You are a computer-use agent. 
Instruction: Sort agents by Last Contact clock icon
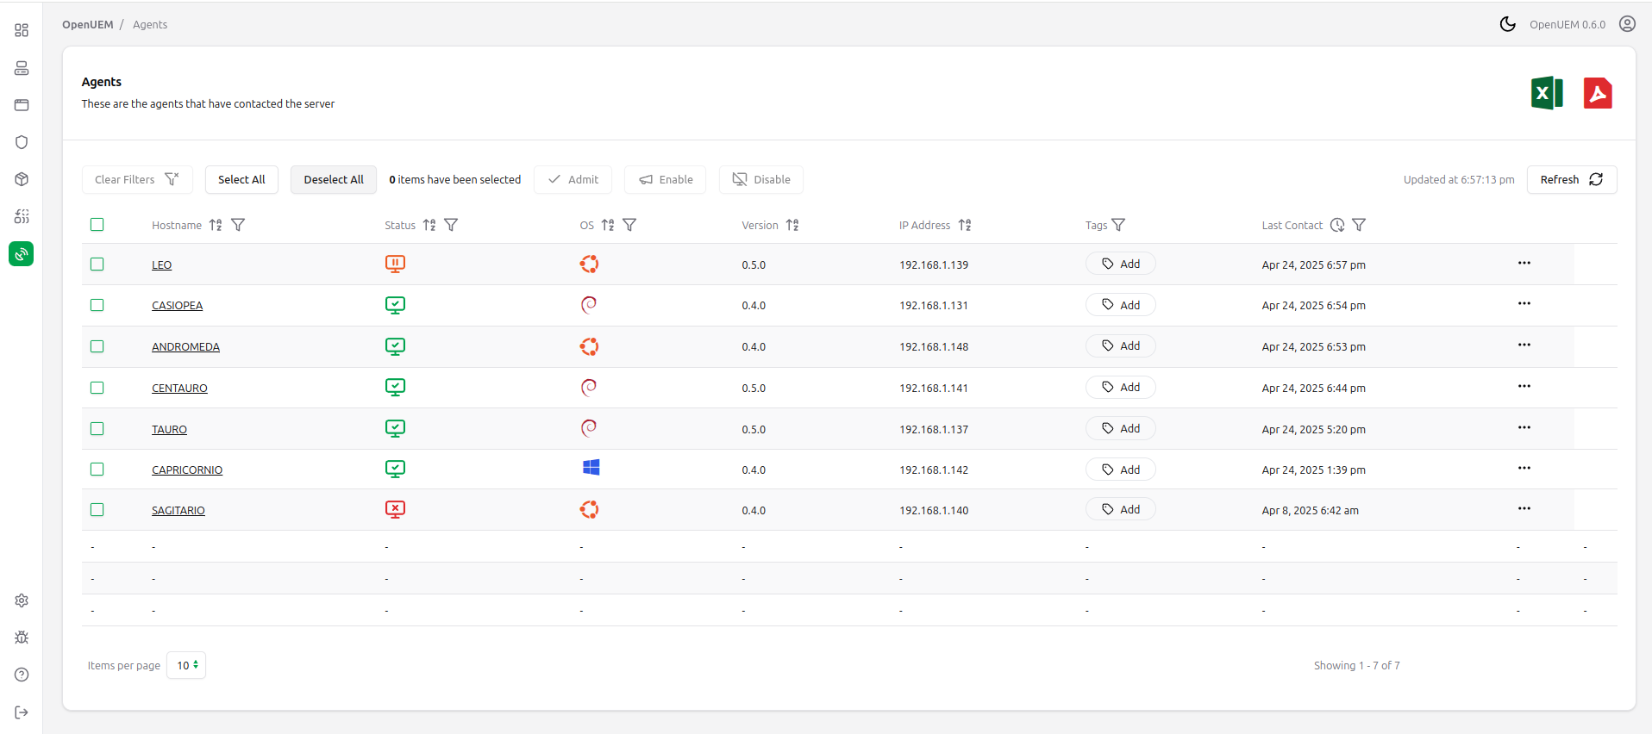point(1337,225)
